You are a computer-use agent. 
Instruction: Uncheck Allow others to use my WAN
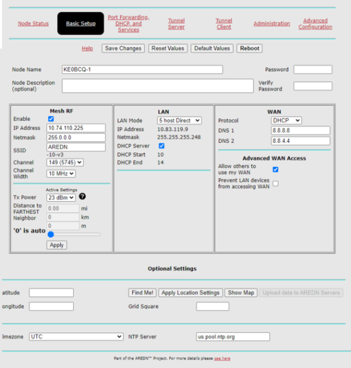point(275,169)
